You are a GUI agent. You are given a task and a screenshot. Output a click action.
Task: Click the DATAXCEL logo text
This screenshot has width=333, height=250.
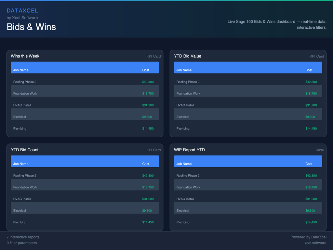[x=22, y=11]
